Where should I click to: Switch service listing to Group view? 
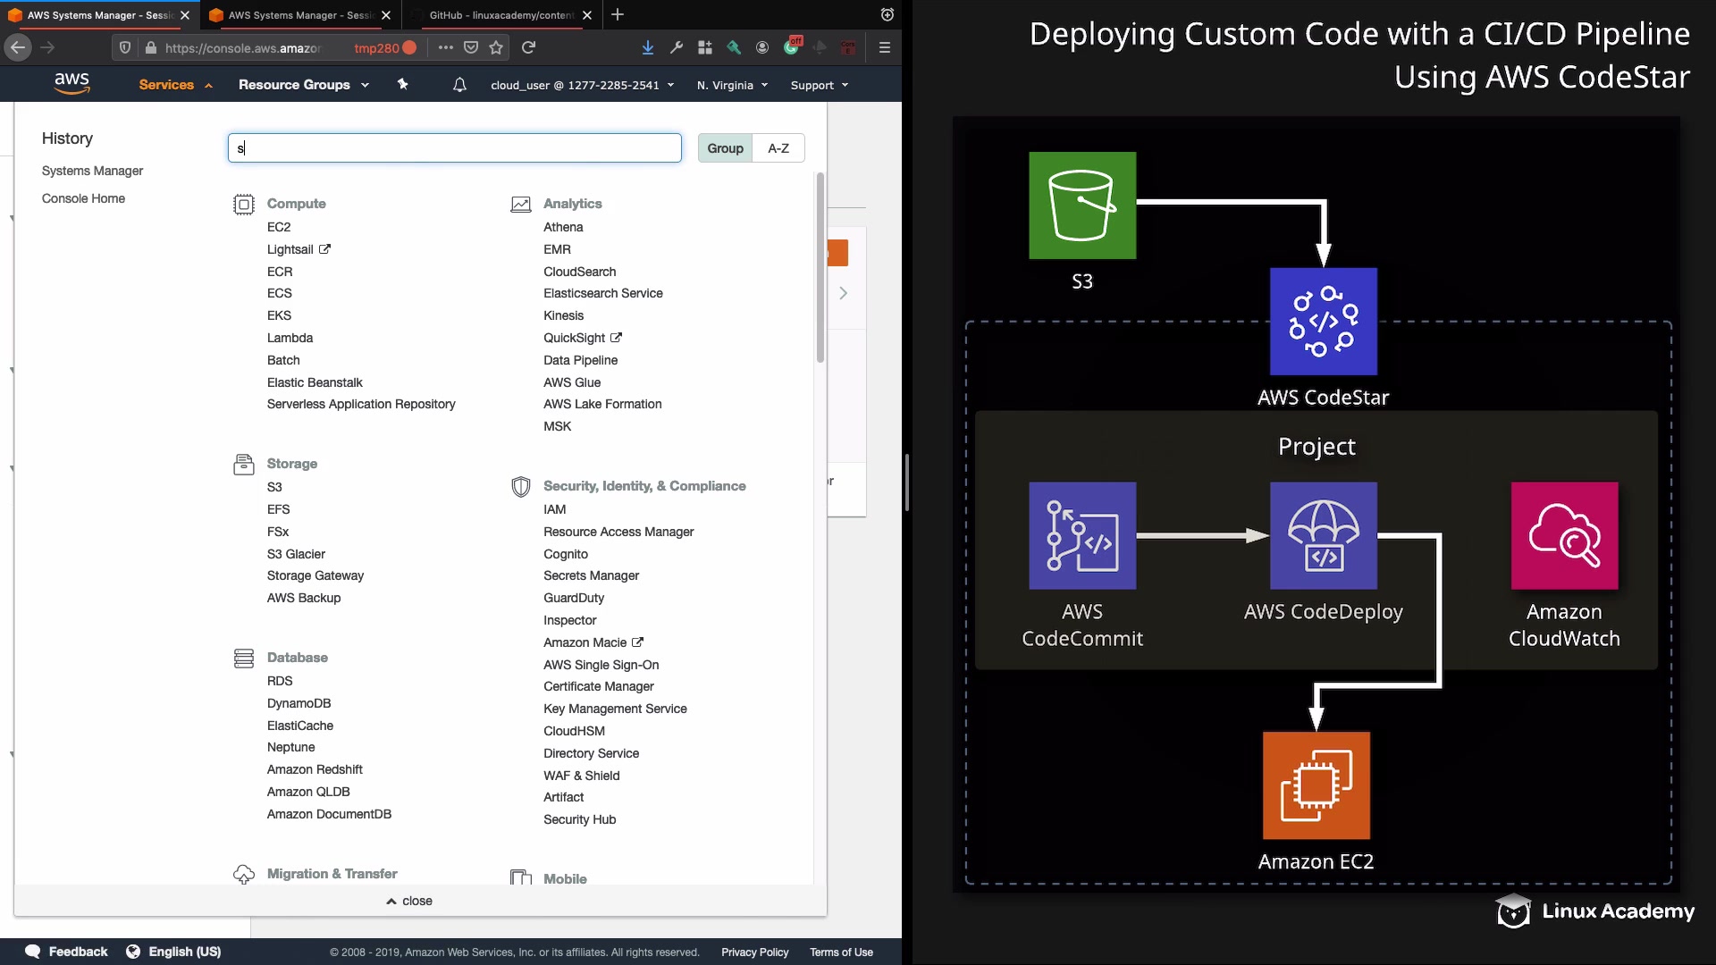pyautogui.click(x=725, y=148)
